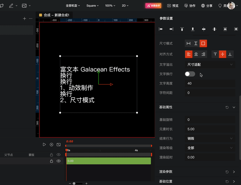Select the green 0.00 timeline clip
The width and height of the screenshot is (241, 185).
pyautogui.click(x=109, y=161)
